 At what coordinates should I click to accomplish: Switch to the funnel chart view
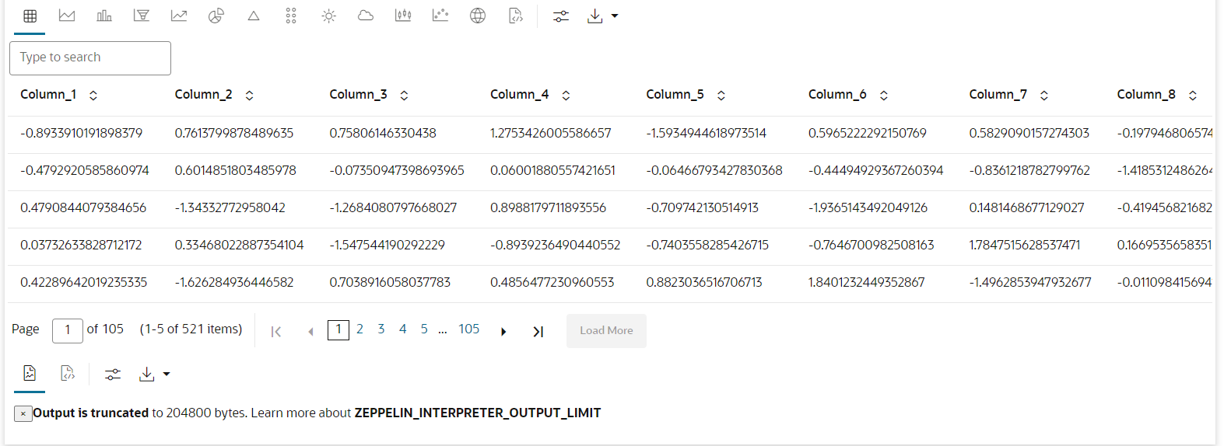pos(142,16)
